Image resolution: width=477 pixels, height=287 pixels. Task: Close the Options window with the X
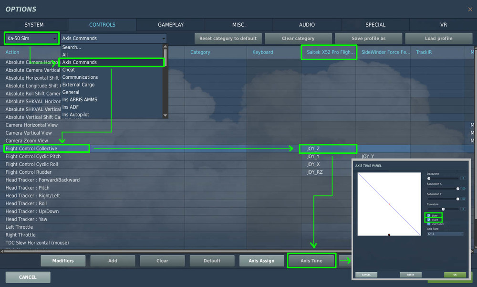(x=470, y=10)
